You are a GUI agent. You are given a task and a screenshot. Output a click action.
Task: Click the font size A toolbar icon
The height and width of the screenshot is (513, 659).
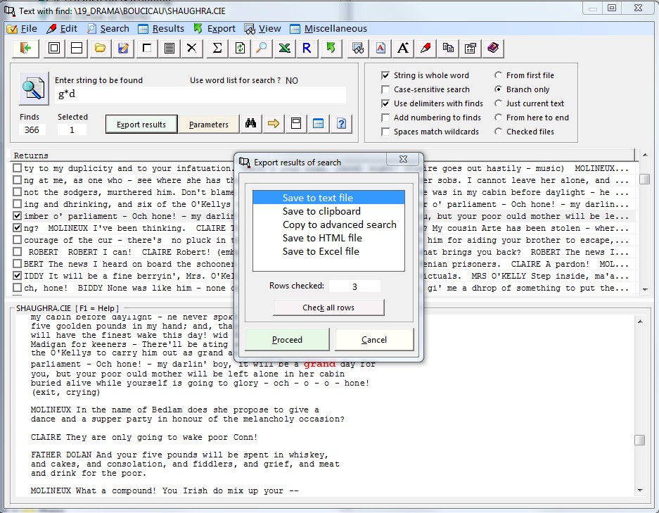(x=403, y=48)
